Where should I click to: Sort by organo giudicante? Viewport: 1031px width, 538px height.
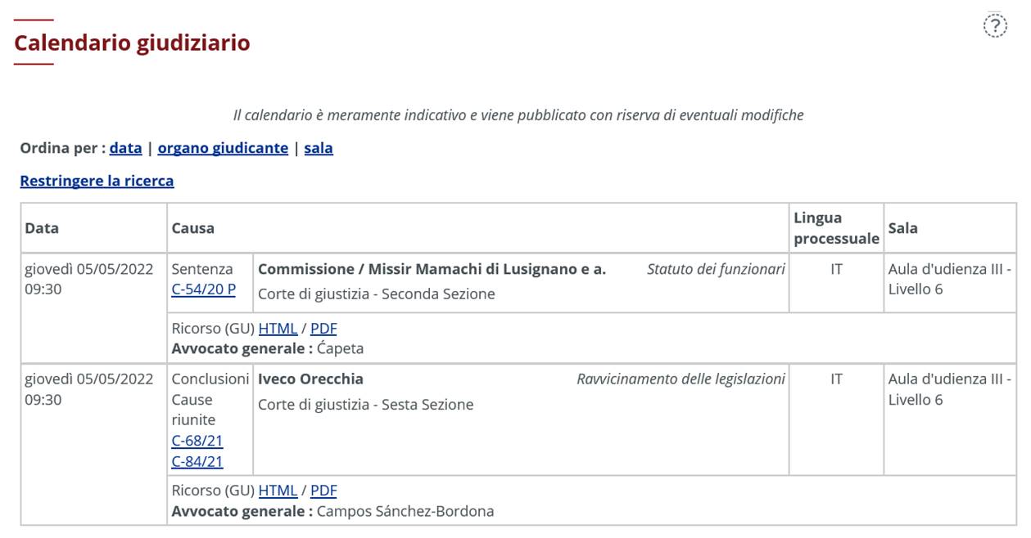tap(223, 148)
